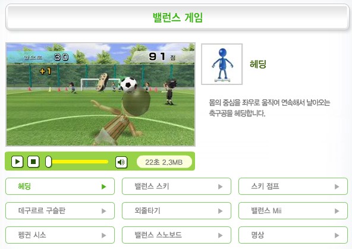
Task: Select the 헤딩 game button
Action: (60, 187)
